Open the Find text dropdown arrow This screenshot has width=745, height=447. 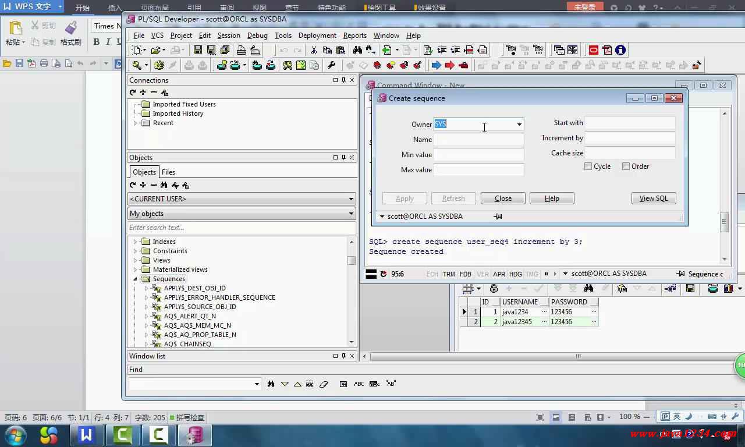[x=257, y=384]
